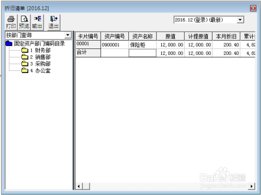The height and width of the screenshot is (195, 261).
Task: Click the 按部门查询 combo box text field
Action: 35,35
